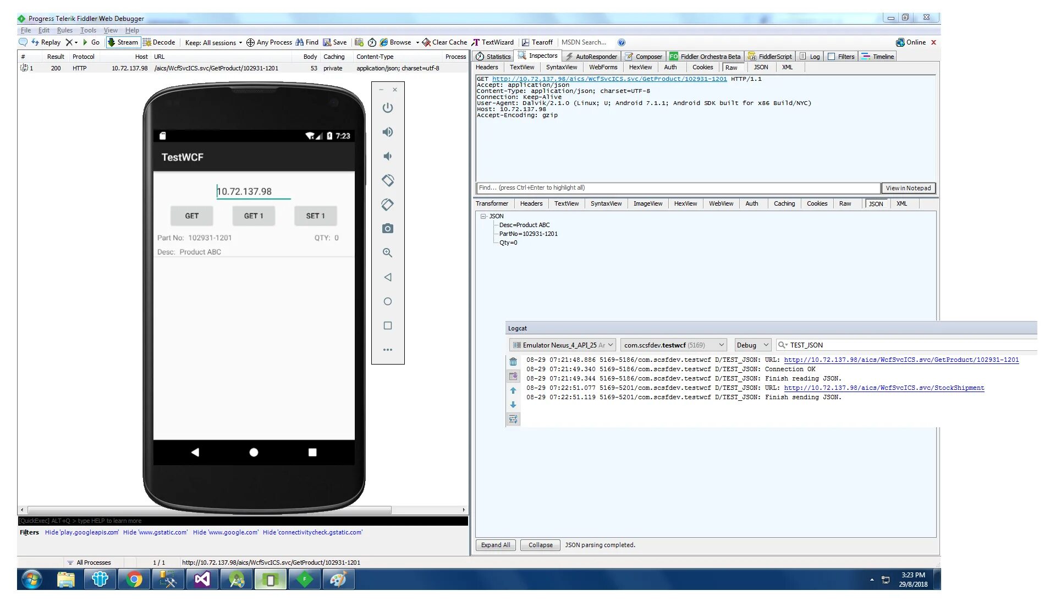Screen dimensions: 1050x601
Task: Click emulator sidebar Back triangle icon
Action: pyautogui.click(x=388, y=277)
